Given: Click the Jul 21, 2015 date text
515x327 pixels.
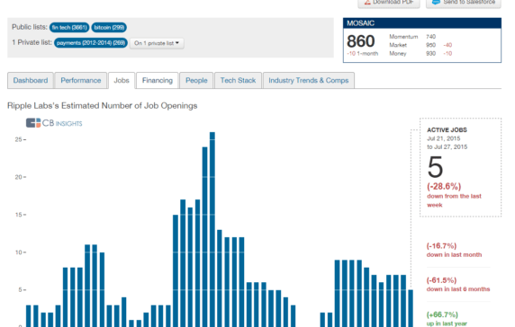Looking at the screenshot, I should click(443, 138).
